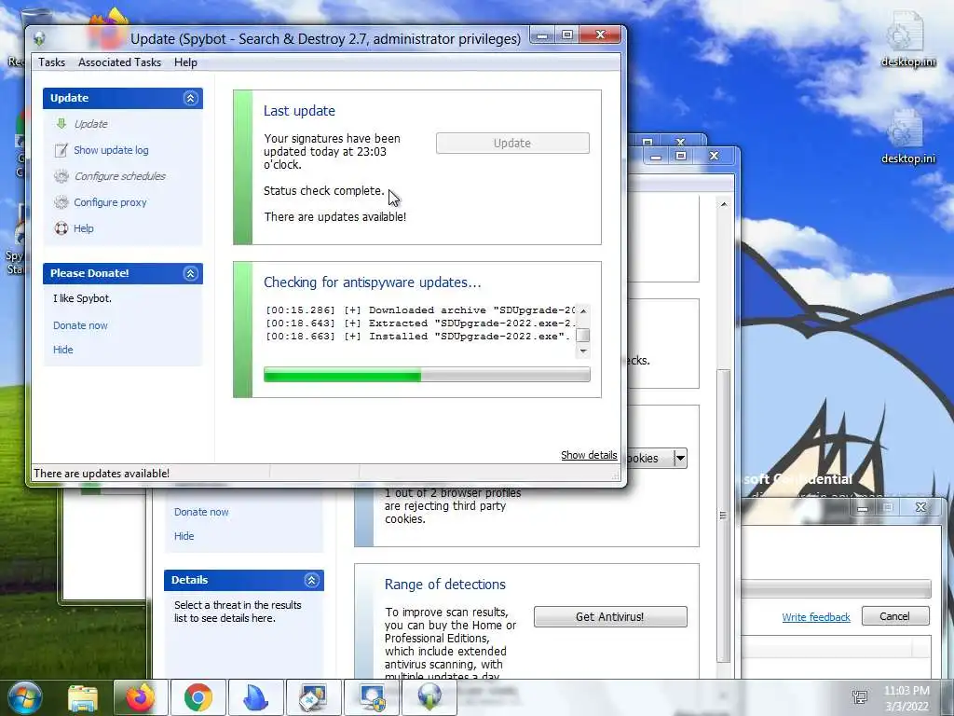Open the Show update log notepad icon
This screenshot has height=716, width=954.
point(61,150)
